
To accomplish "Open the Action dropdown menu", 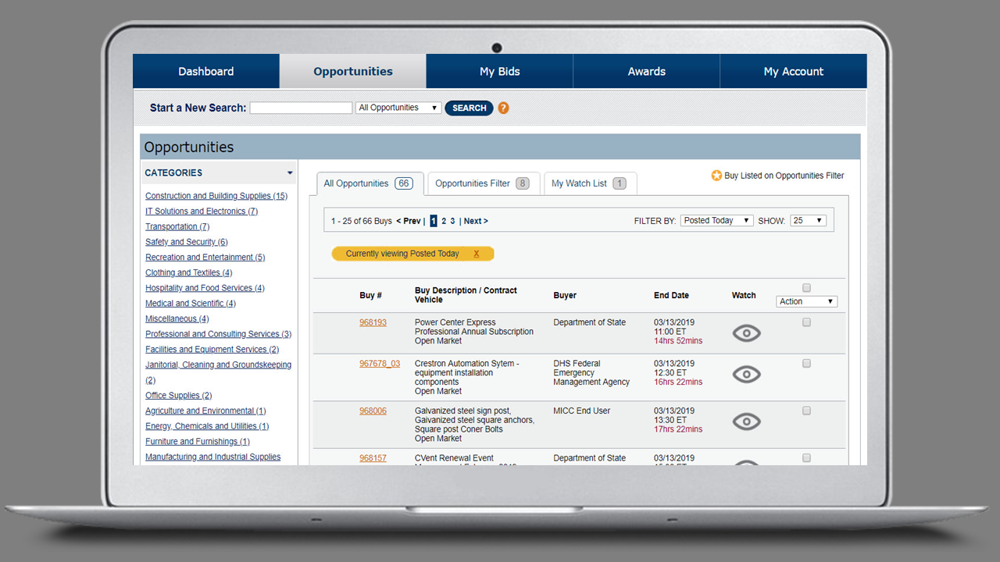I will 807,301.
